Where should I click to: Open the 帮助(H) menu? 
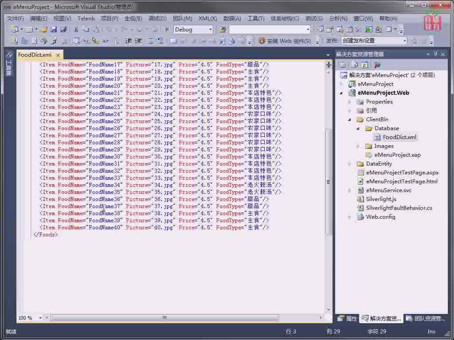[388, 19]
